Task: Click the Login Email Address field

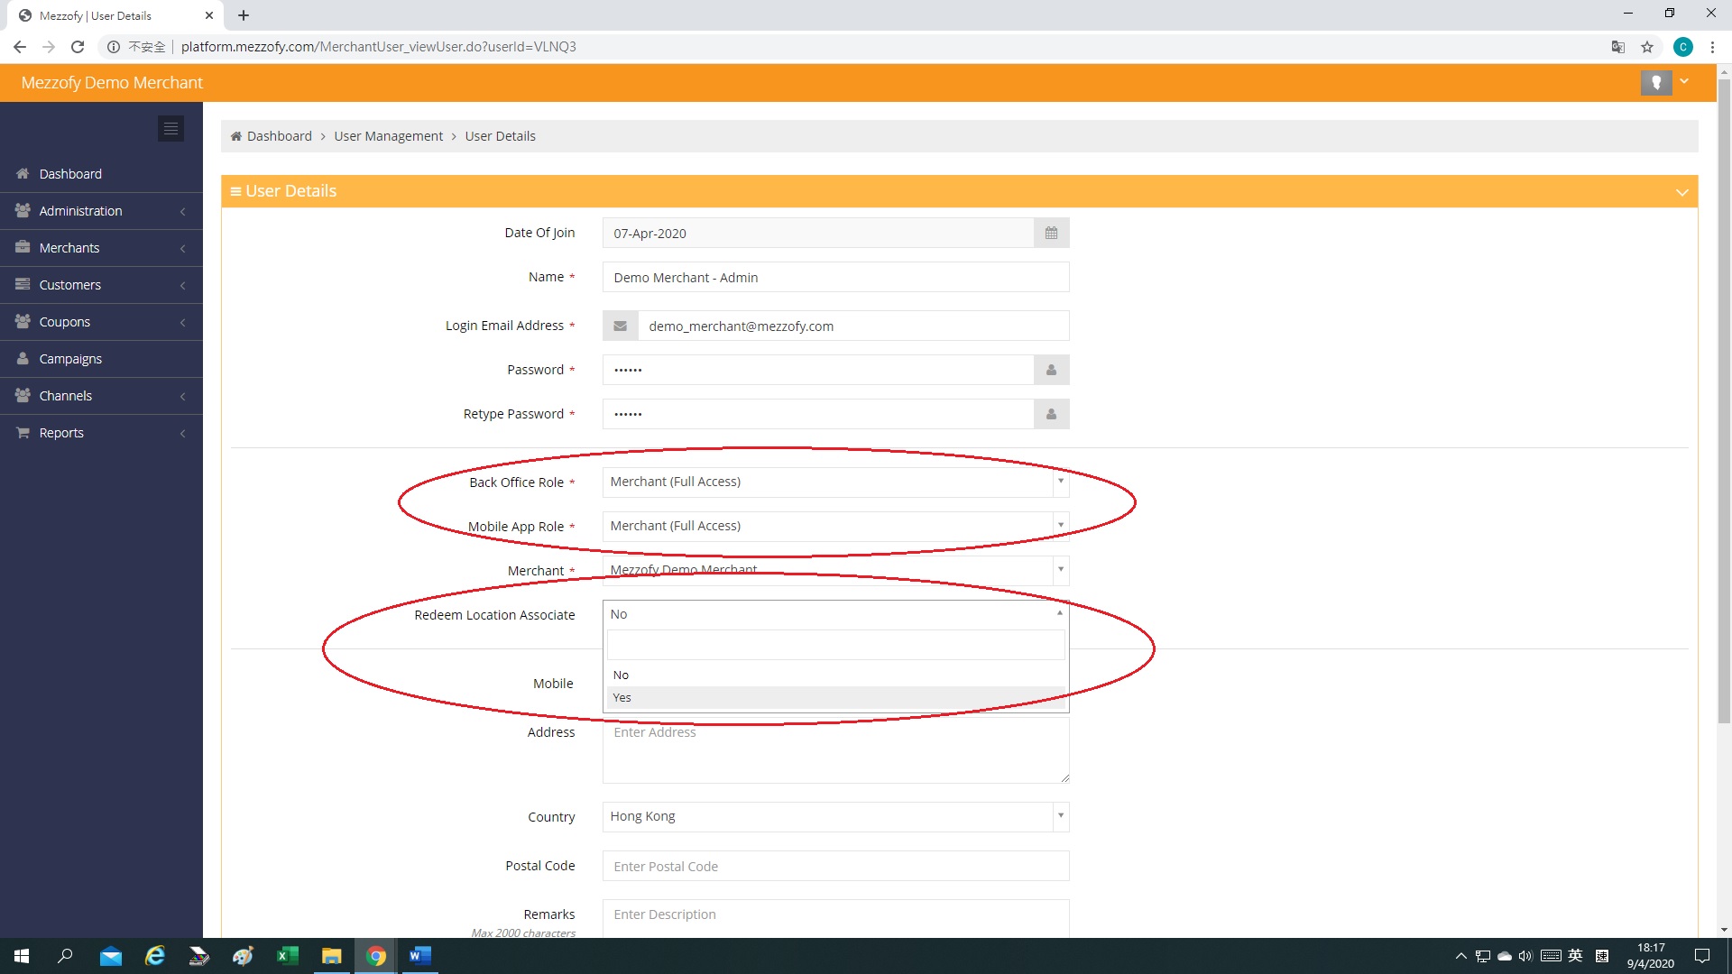Action: coord(853,326)
